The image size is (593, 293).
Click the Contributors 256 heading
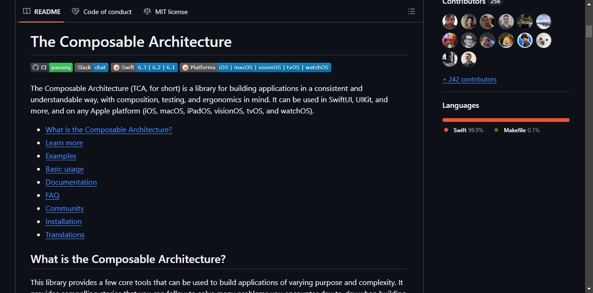472,2
